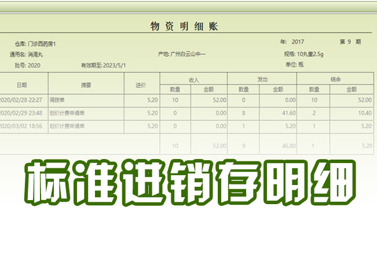Click the 收入 group header
The image size is (377, 255).
(193, 79)
